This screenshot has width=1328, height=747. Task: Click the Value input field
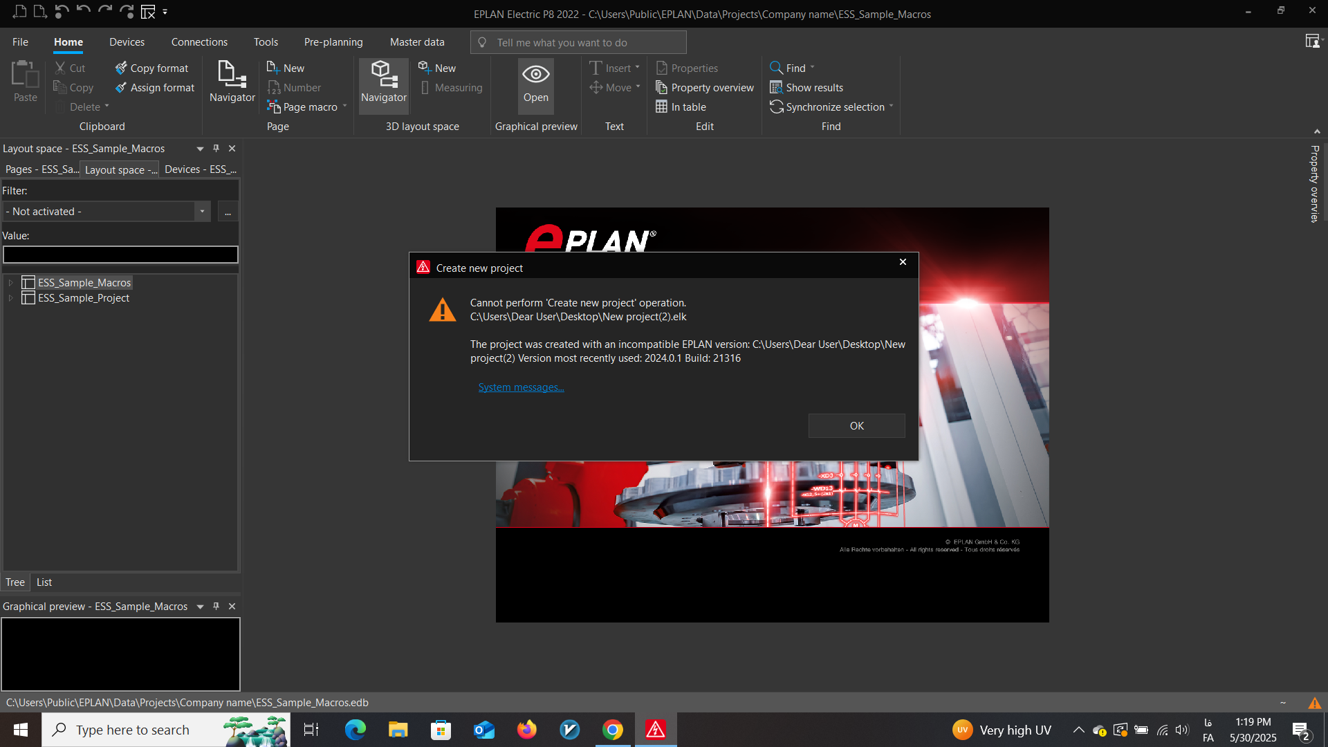tap(120, 255)
